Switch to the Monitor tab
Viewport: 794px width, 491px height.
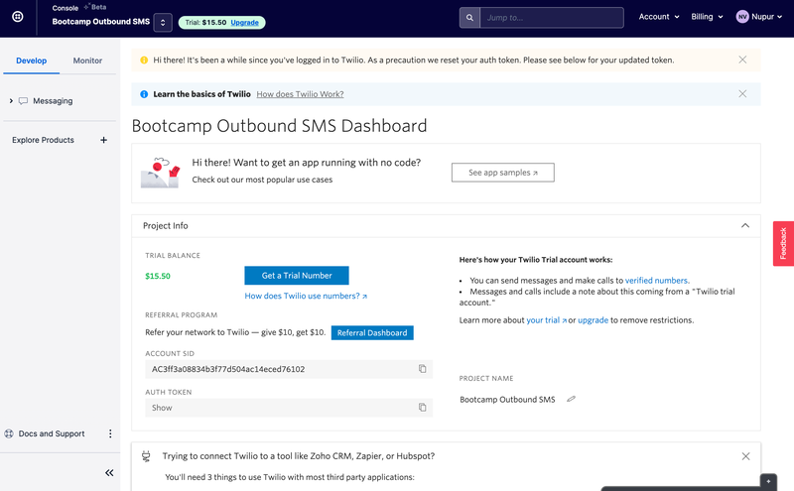point(87,61)
